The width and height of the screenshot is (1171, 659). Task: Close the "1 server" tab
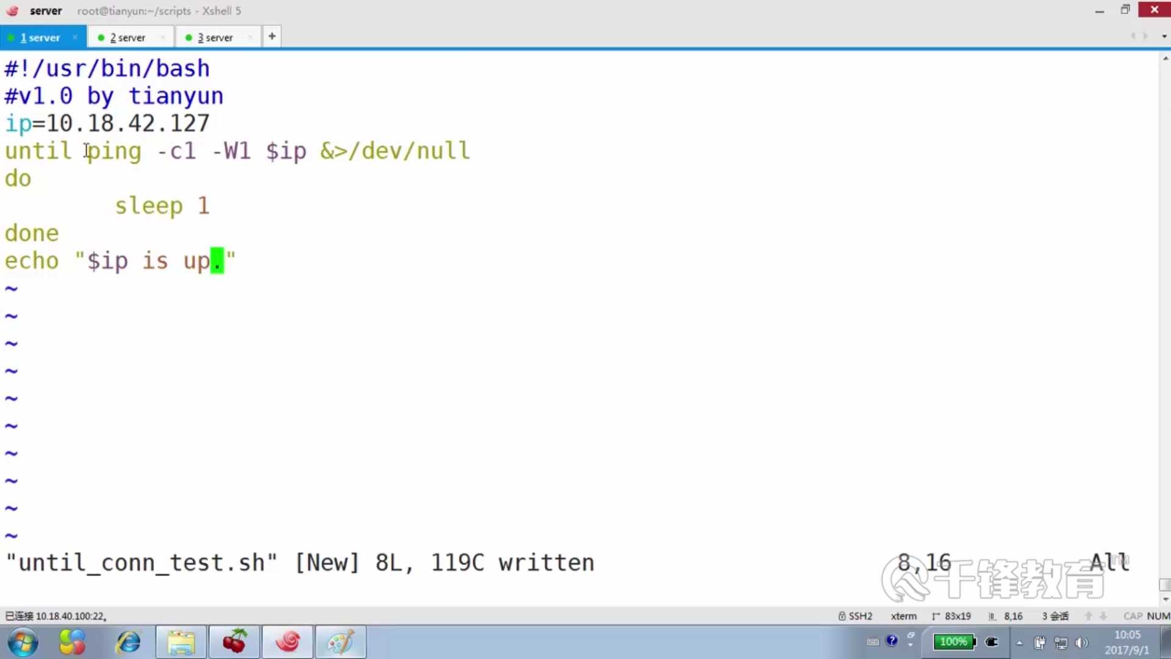[x=75, y=37]
